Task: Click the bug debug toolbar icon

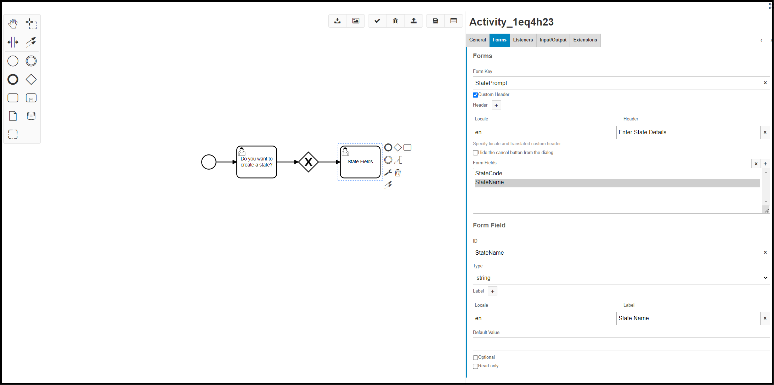Action: pyautogui.click(x=395, y=21)
